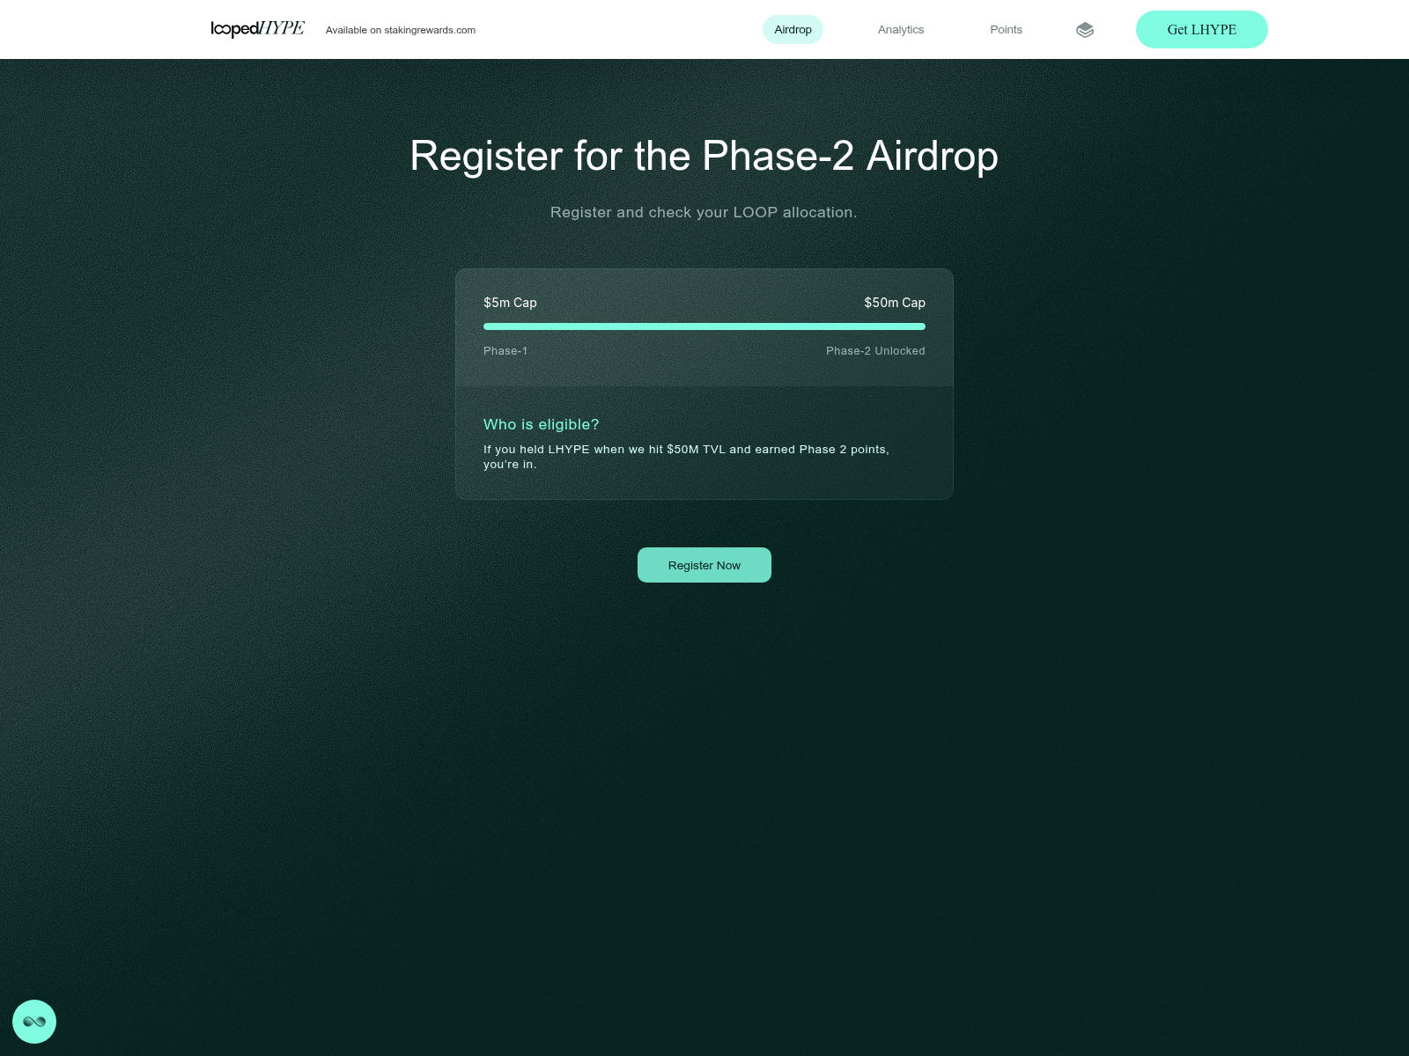Visit the stakingrewards.com availability link
The image size is (1409, 1056).
pos(401,29)
